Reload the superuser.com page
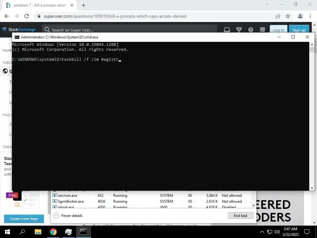Viewport: 317px width, 238px height. click(x=27, y=16)
